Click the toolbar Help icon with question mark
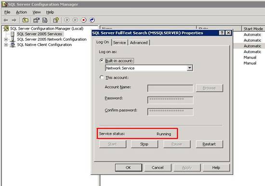The width and height of the screenshot is (265, 186). click(56, 20)
